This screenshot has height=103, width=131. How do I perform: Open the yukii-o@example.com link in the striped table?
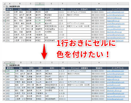(115, 71)
